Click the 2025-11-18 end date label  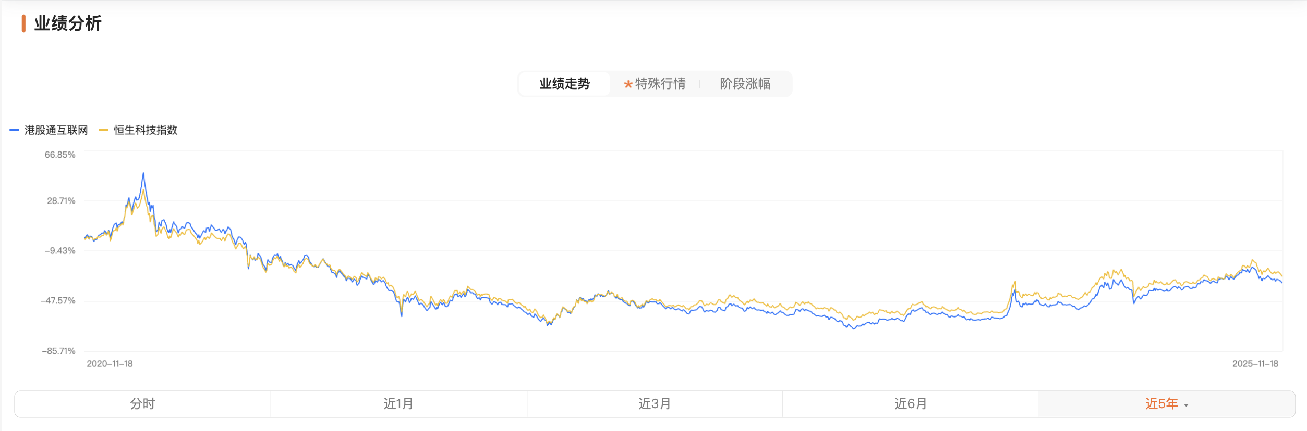point(1255,364)
